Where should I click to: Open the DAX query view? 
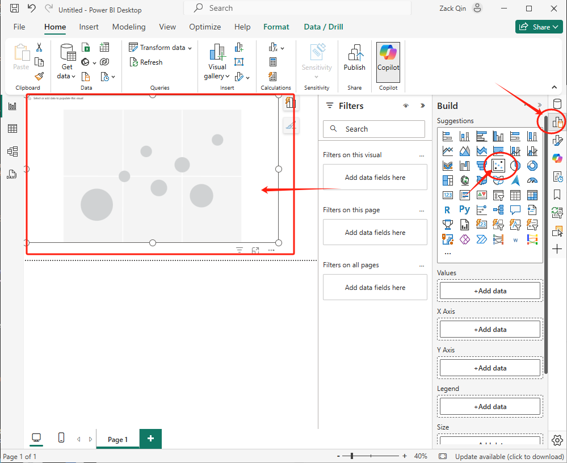(12, 175)
